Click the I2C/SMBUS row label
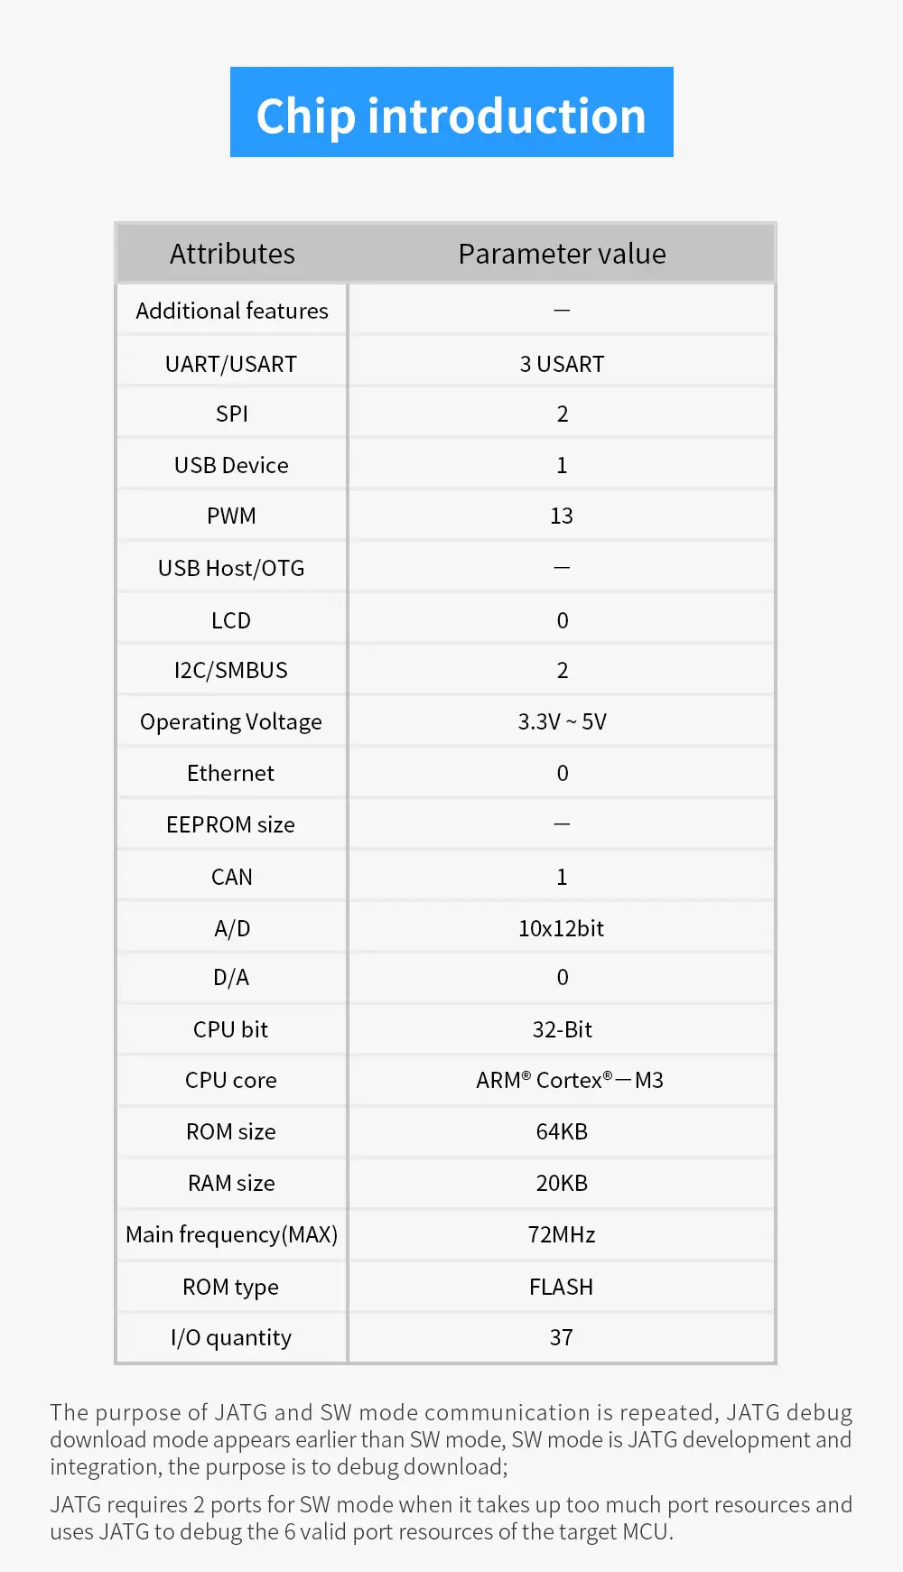The height and width of the screenshot is (1572, 903). tap(231, 670)
